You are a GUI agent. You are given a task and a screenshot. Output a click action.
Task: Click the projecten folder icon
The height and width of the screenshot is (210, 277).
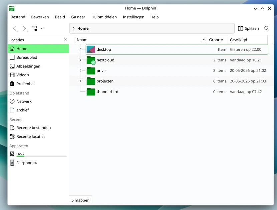(91, 81)
